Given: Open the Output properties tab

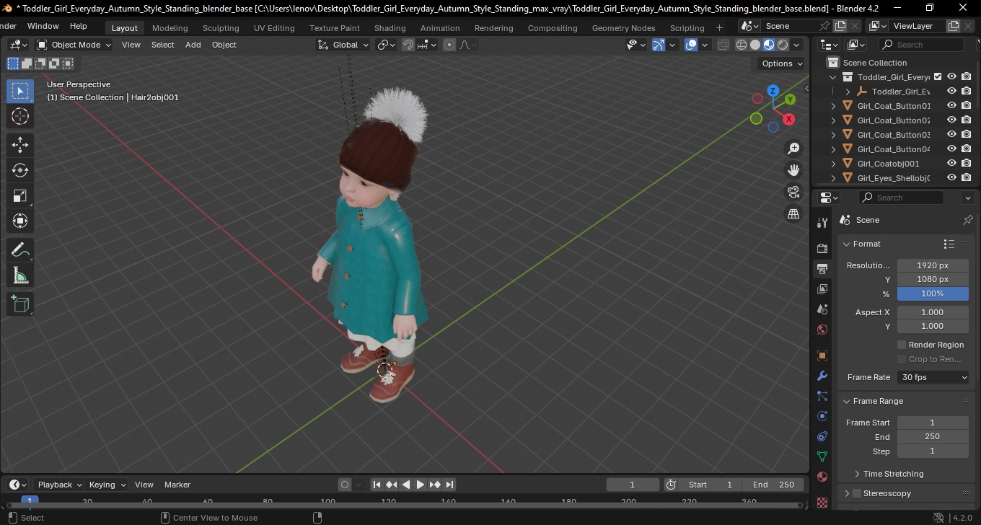Looking at the screenshot, I should tap(822, 269).
